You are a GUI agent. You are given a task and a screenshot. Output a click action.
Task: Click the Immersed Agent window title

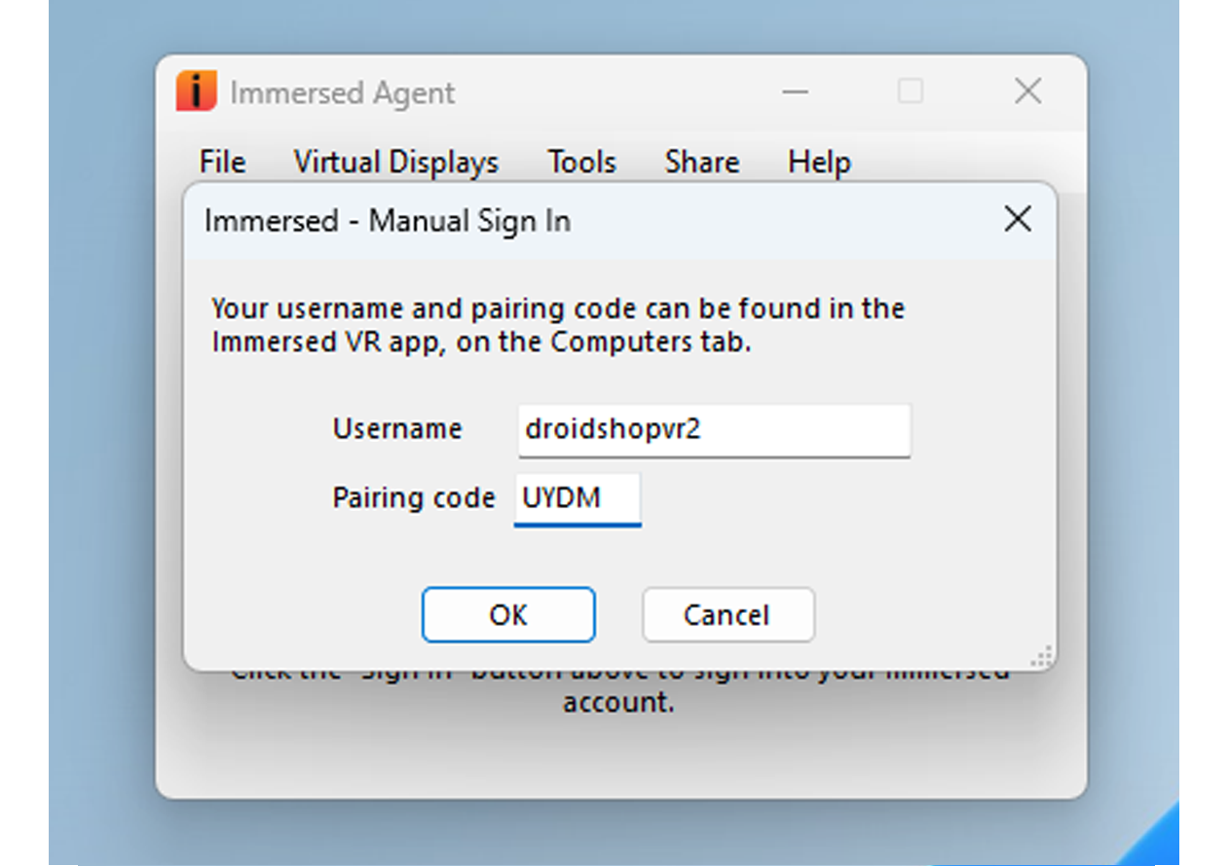click(x=342, y=93)
